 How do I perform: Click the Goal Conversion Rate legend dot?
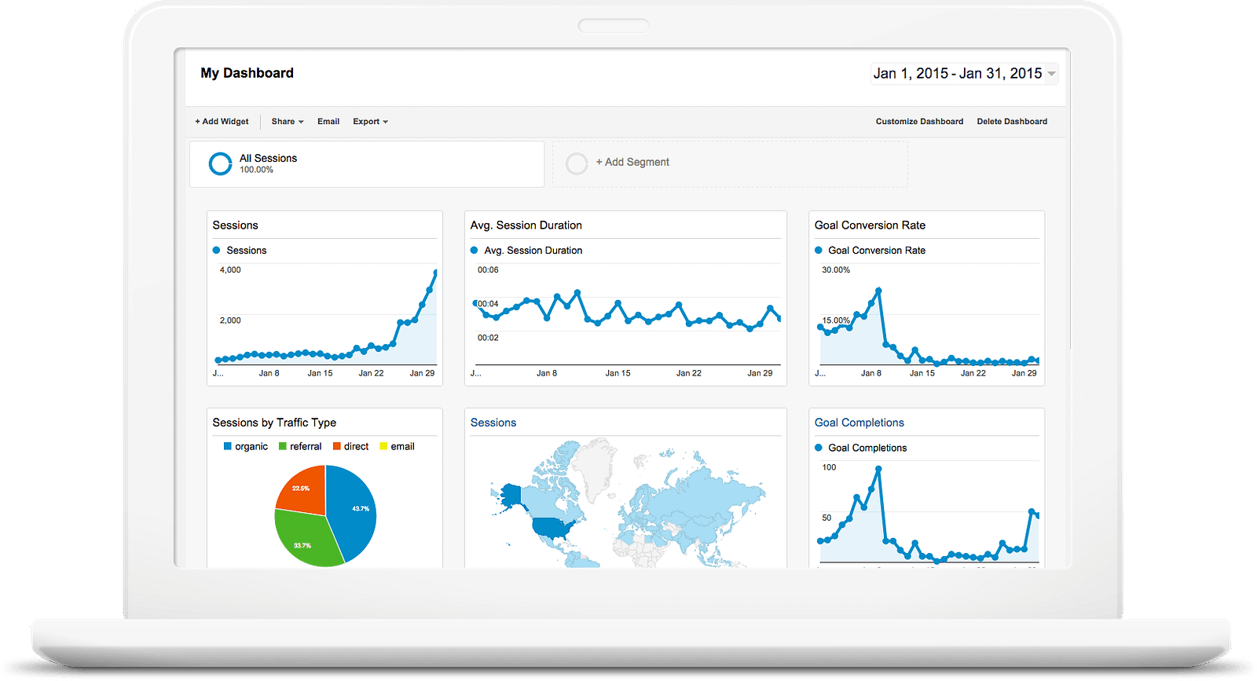pos(819,250)
